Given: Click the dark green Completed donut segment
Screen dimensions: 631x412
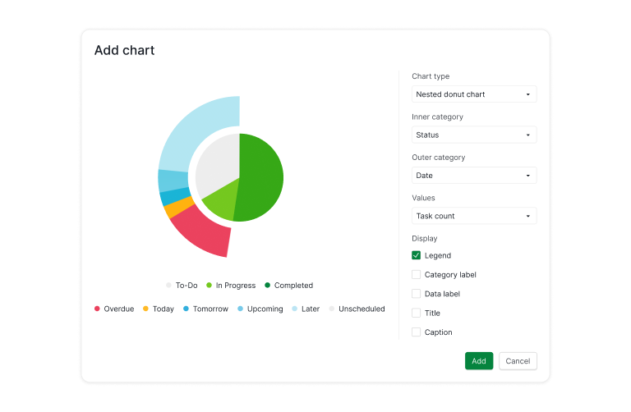Looking at the screenshot, I should click(x=263, y=176).
